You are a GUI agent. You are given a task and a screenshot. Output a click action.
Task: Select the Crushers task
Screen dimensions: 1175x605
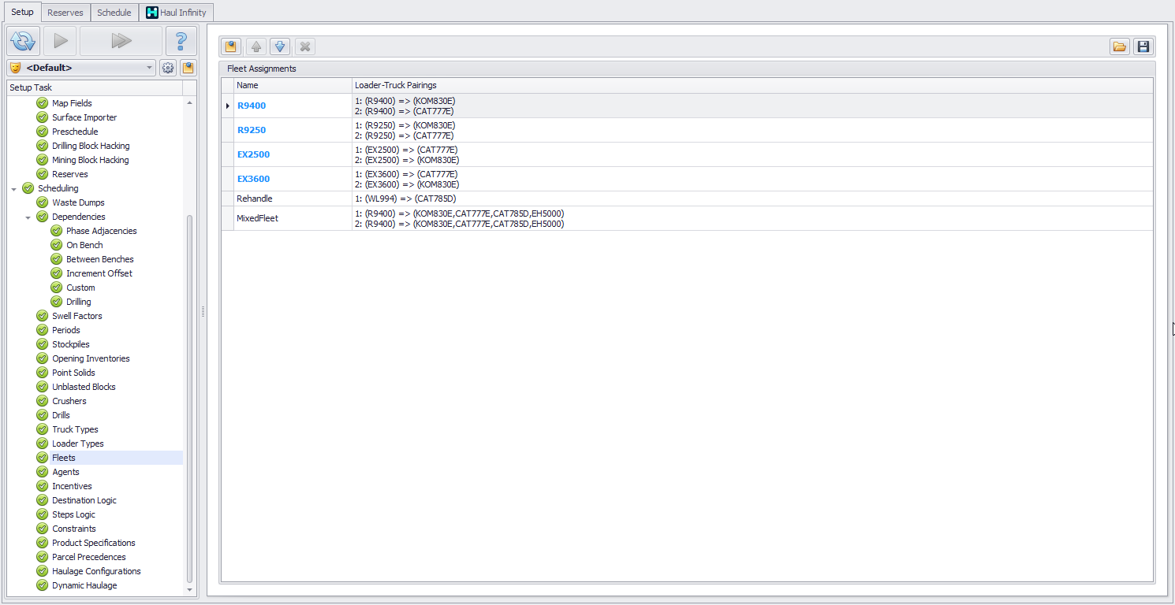(x=69, y=401)
